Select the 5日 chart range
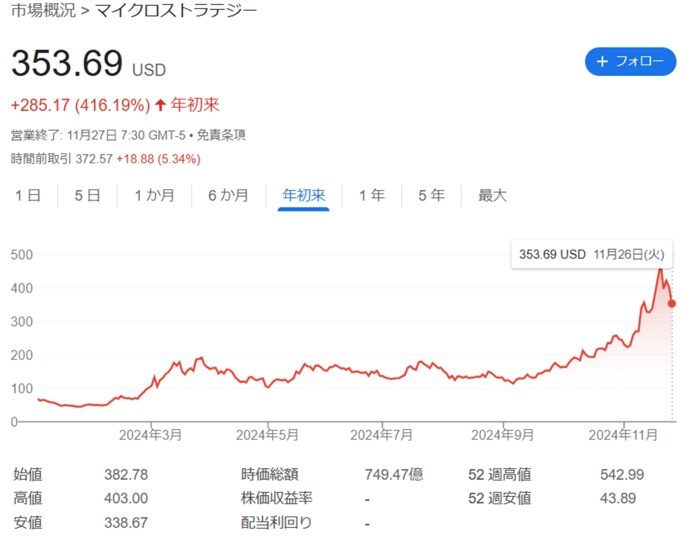The width and height of the screenshot is (697, 536). (x=87, y=196)
